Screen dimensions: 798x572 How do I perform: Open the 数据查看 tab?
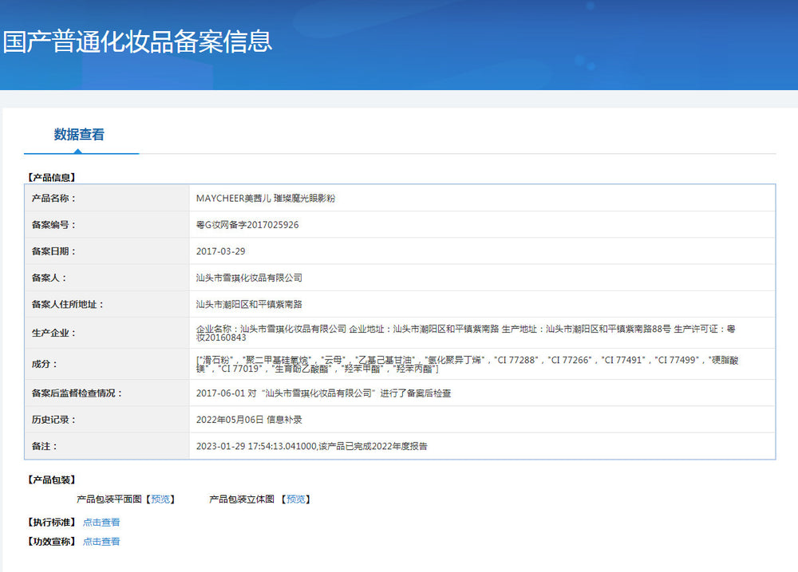coord(79,134)
